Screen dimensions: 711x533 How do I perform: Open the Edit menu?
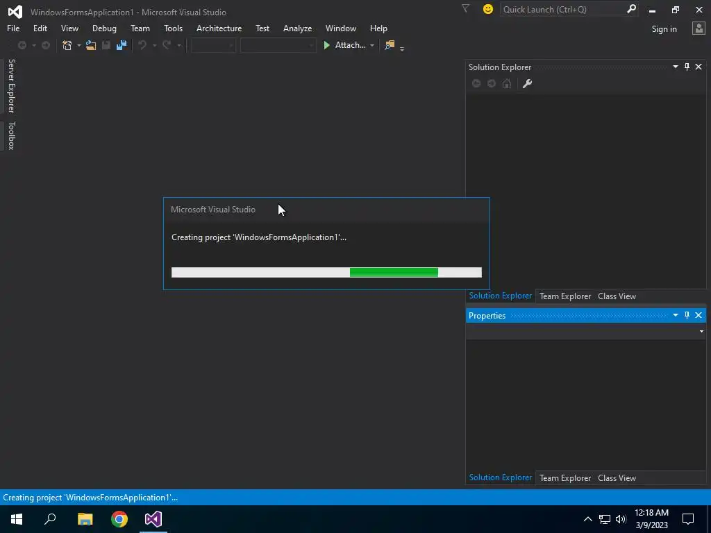pyautogui.click(x=40, y=28)
